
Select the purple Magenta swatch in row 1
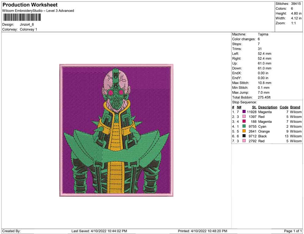coord(244,112)
